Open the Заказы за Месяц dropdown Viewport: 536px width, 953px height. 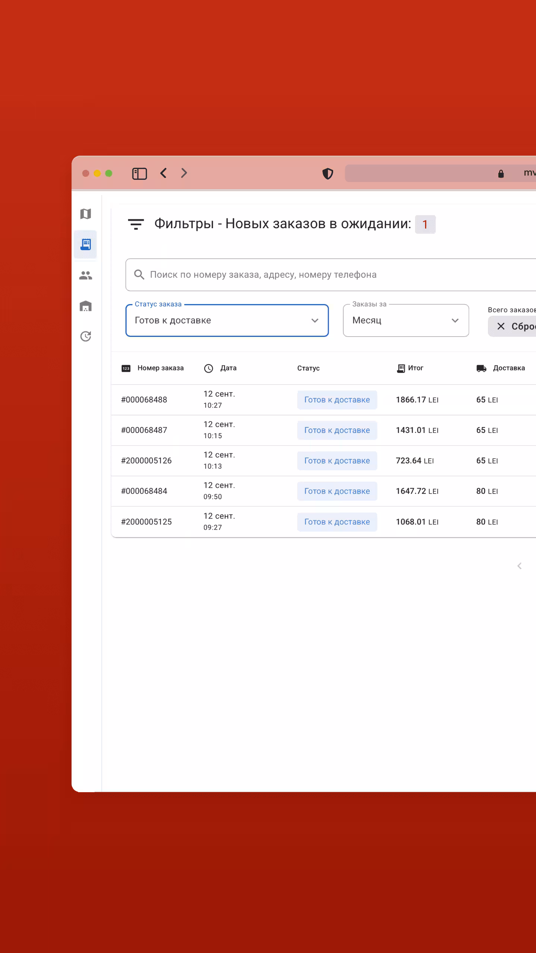point(406,321)
